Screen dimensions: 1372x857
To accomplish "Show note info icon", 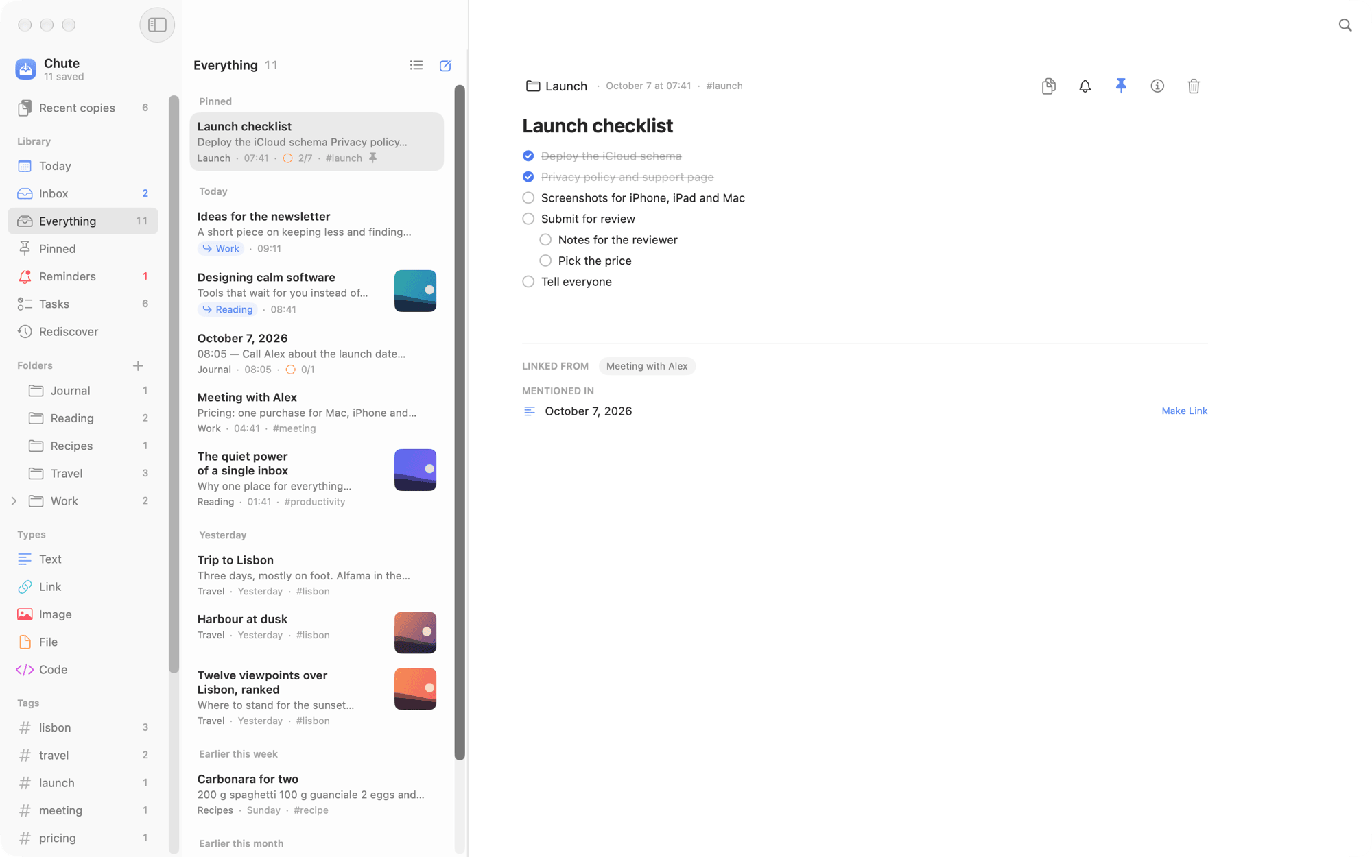I will 1157,86.
